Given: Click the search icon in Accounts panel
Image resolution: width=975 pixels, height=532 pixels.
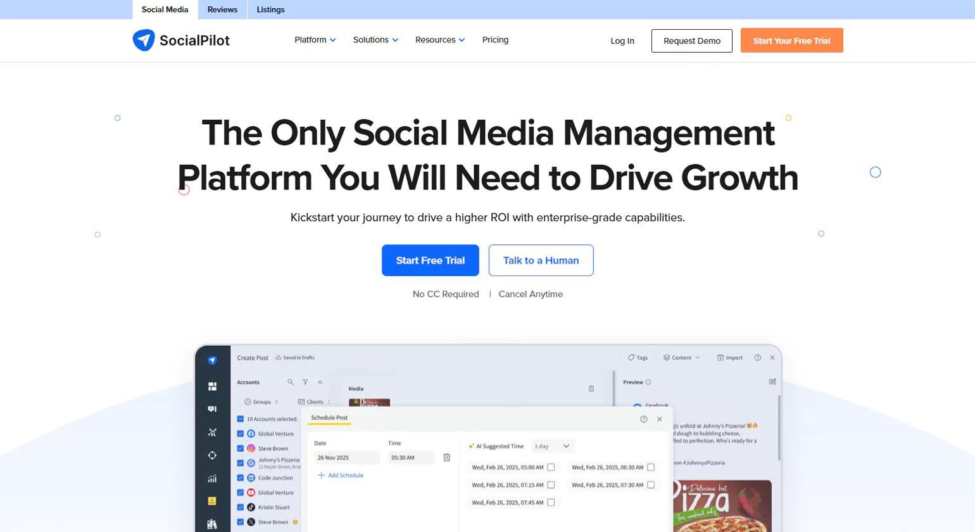Looking at the screenshot, I should click(290, 382).
